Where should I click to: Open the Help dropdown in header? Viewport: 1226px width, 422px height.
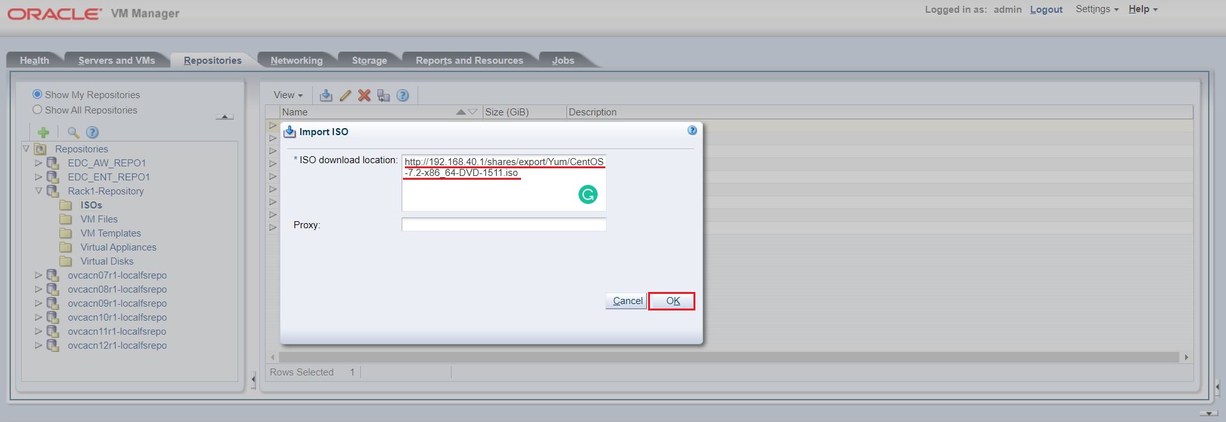point(1143,9)
